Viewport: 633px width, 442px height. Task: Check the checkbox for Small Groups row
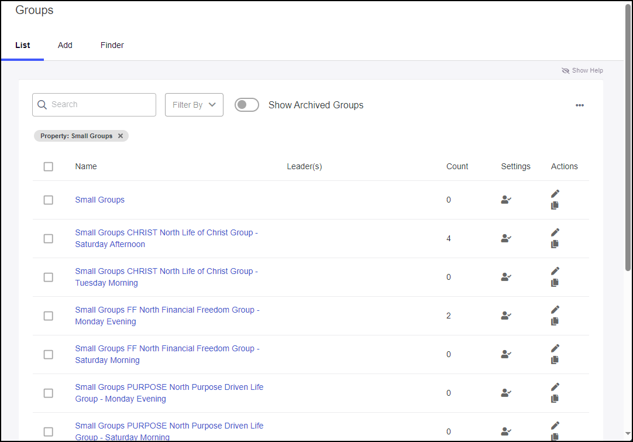tap(48, 200)
